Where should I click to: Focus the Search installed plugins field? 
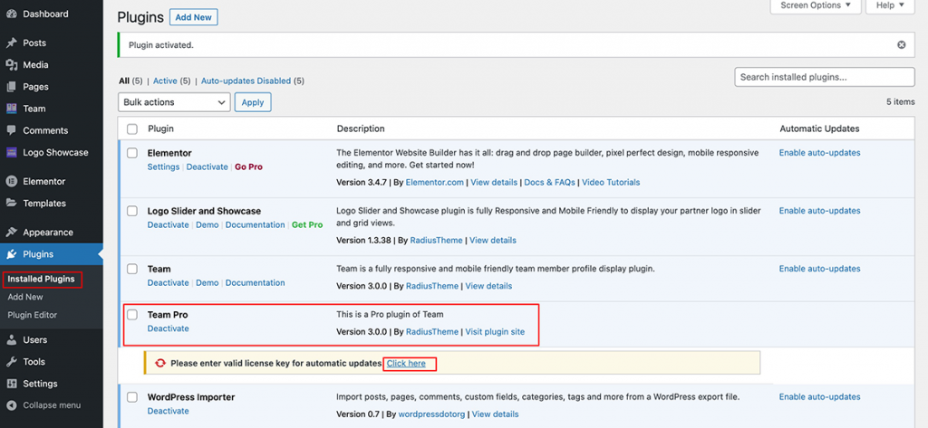pyautogui.click(x=825, y=77)
